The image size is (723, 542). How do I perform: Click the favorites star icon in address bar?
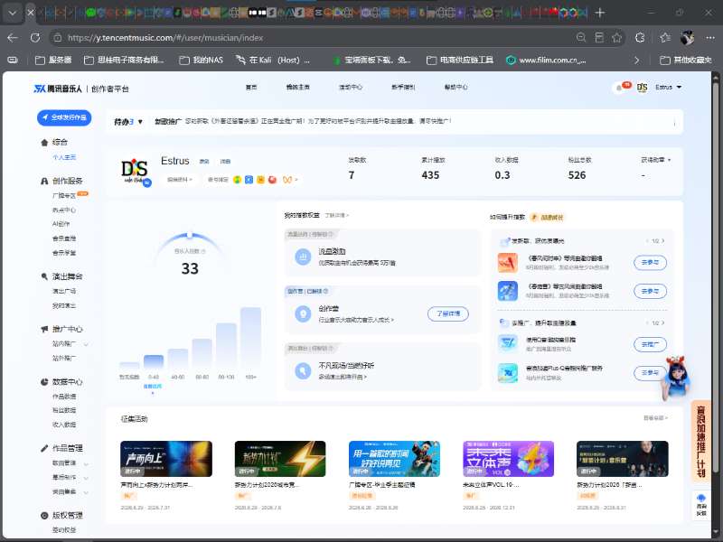616,38
